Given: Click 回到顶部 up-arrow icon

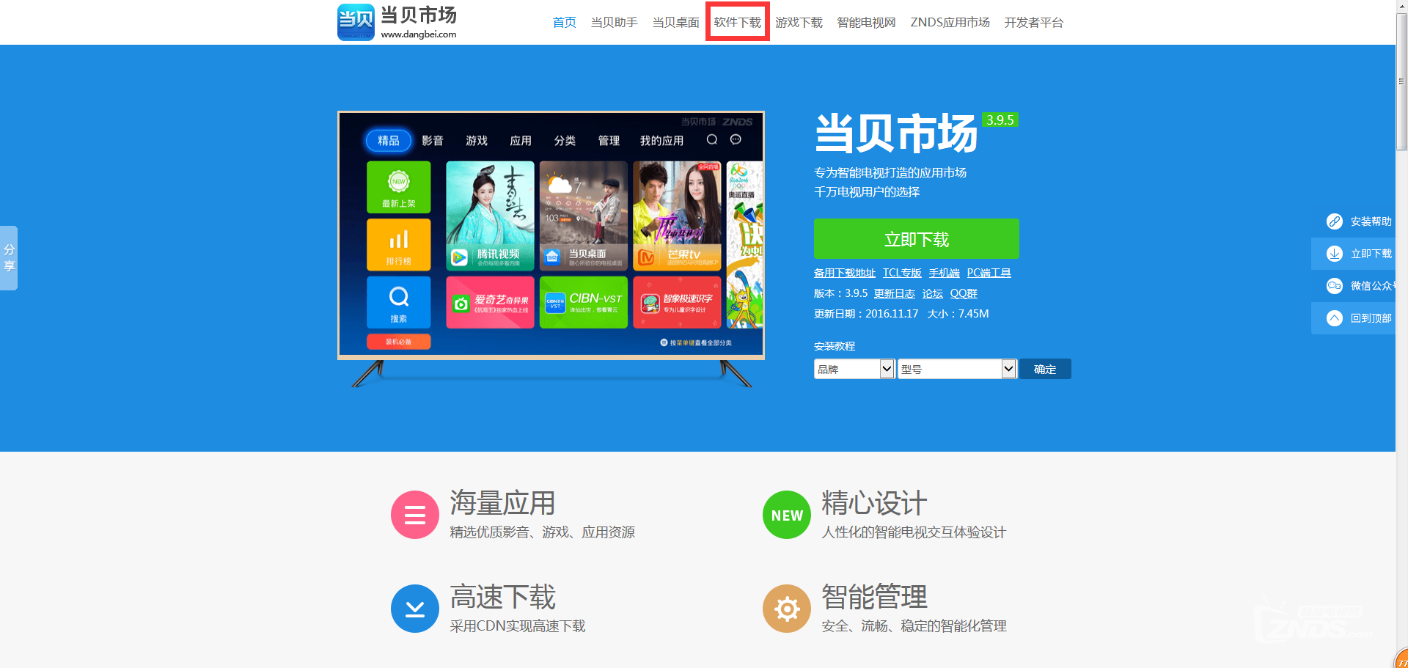Looking at the screenshot, I should (1335, 318).
